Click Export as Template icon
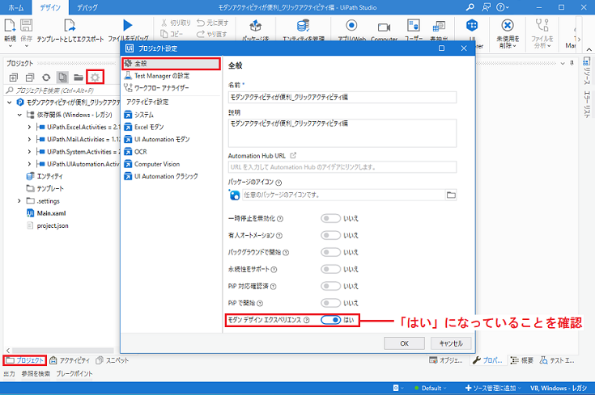595x395 pixels. pos(70,26)
